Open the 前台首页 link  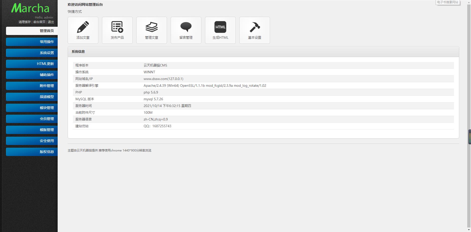[39, 22]
